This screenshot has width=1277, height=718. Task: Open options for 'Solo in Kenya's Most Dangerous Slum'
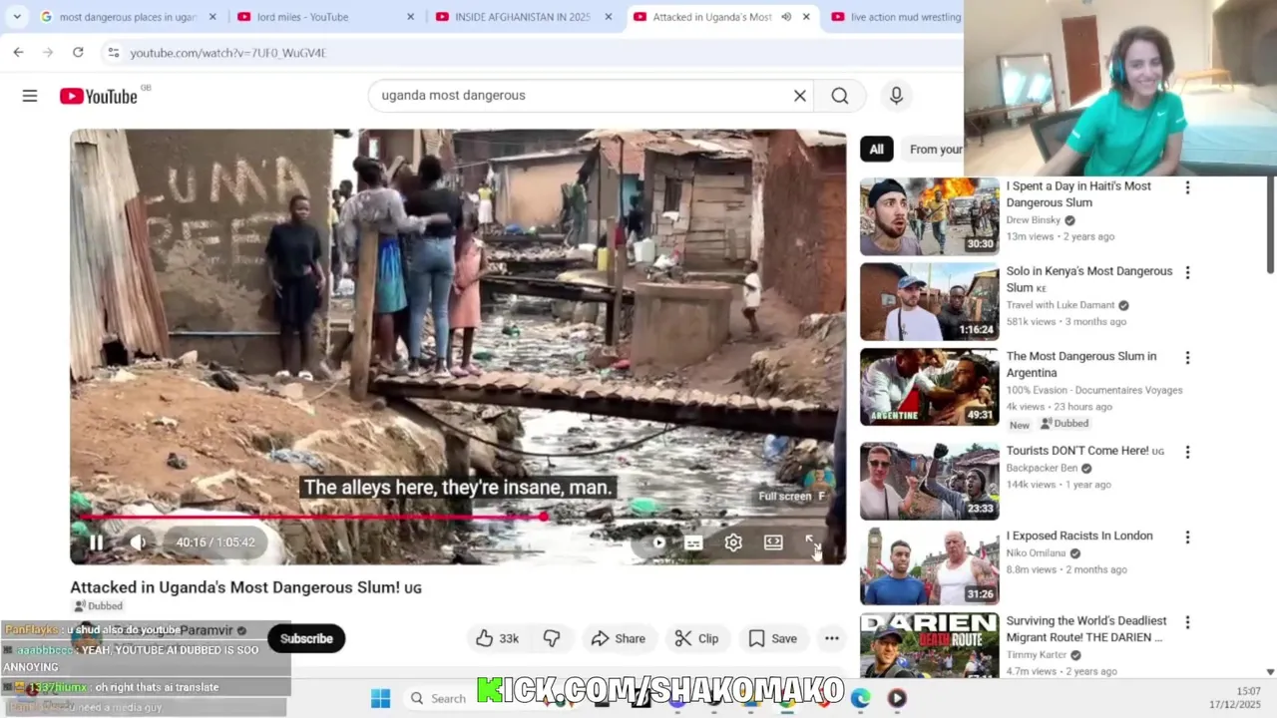point(1187,272)
